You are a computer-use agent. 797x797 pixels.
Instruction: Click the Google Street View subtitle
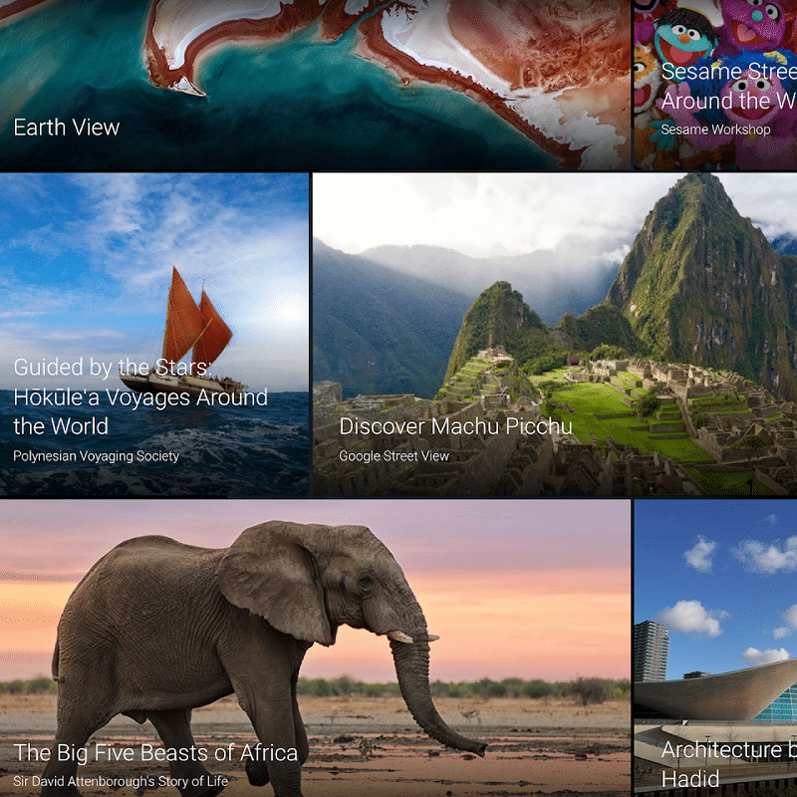coord(394,456)
